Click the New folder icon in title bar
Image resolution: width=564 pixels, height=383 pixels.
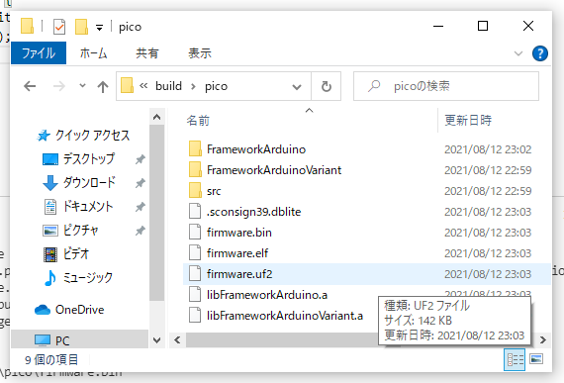pyautogui.click(x=81, y=27)
